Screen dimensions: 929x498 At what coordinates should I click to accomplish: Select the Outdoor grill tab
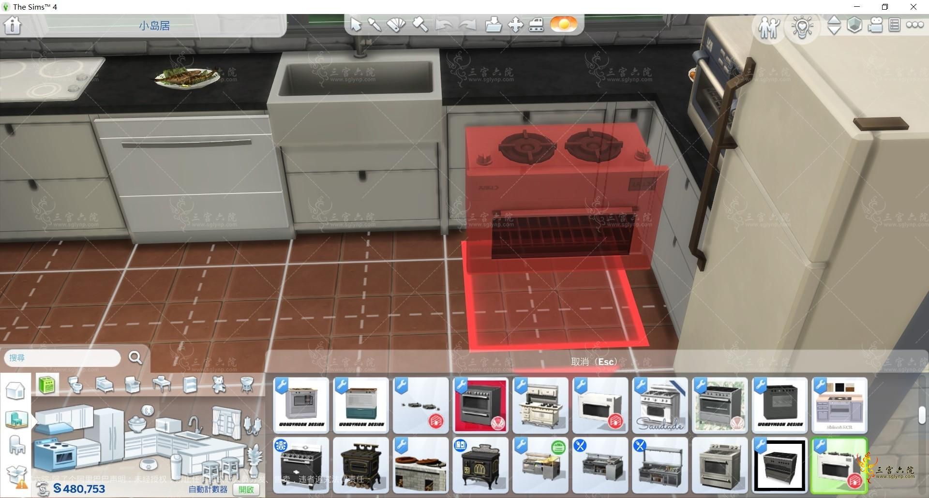(247, 385)
